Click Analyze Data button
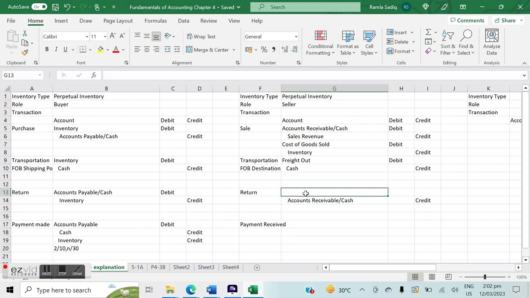530x298 pixels. [x=491, y=43]
